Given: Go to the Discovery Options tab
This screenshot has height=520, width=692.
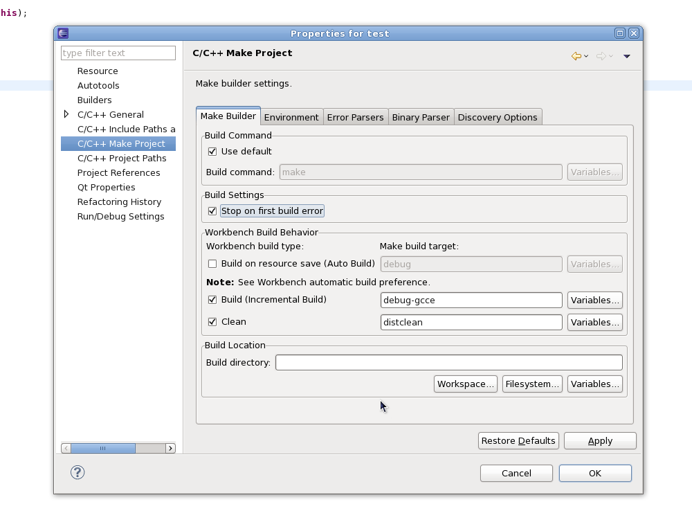Looking at the screenshot, I should (x=497, y=117).
